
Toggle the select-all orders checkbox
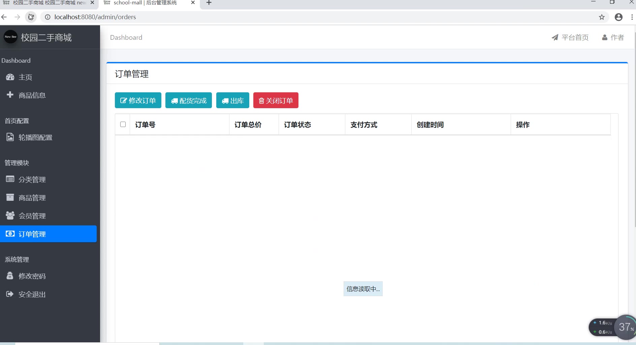123,124
